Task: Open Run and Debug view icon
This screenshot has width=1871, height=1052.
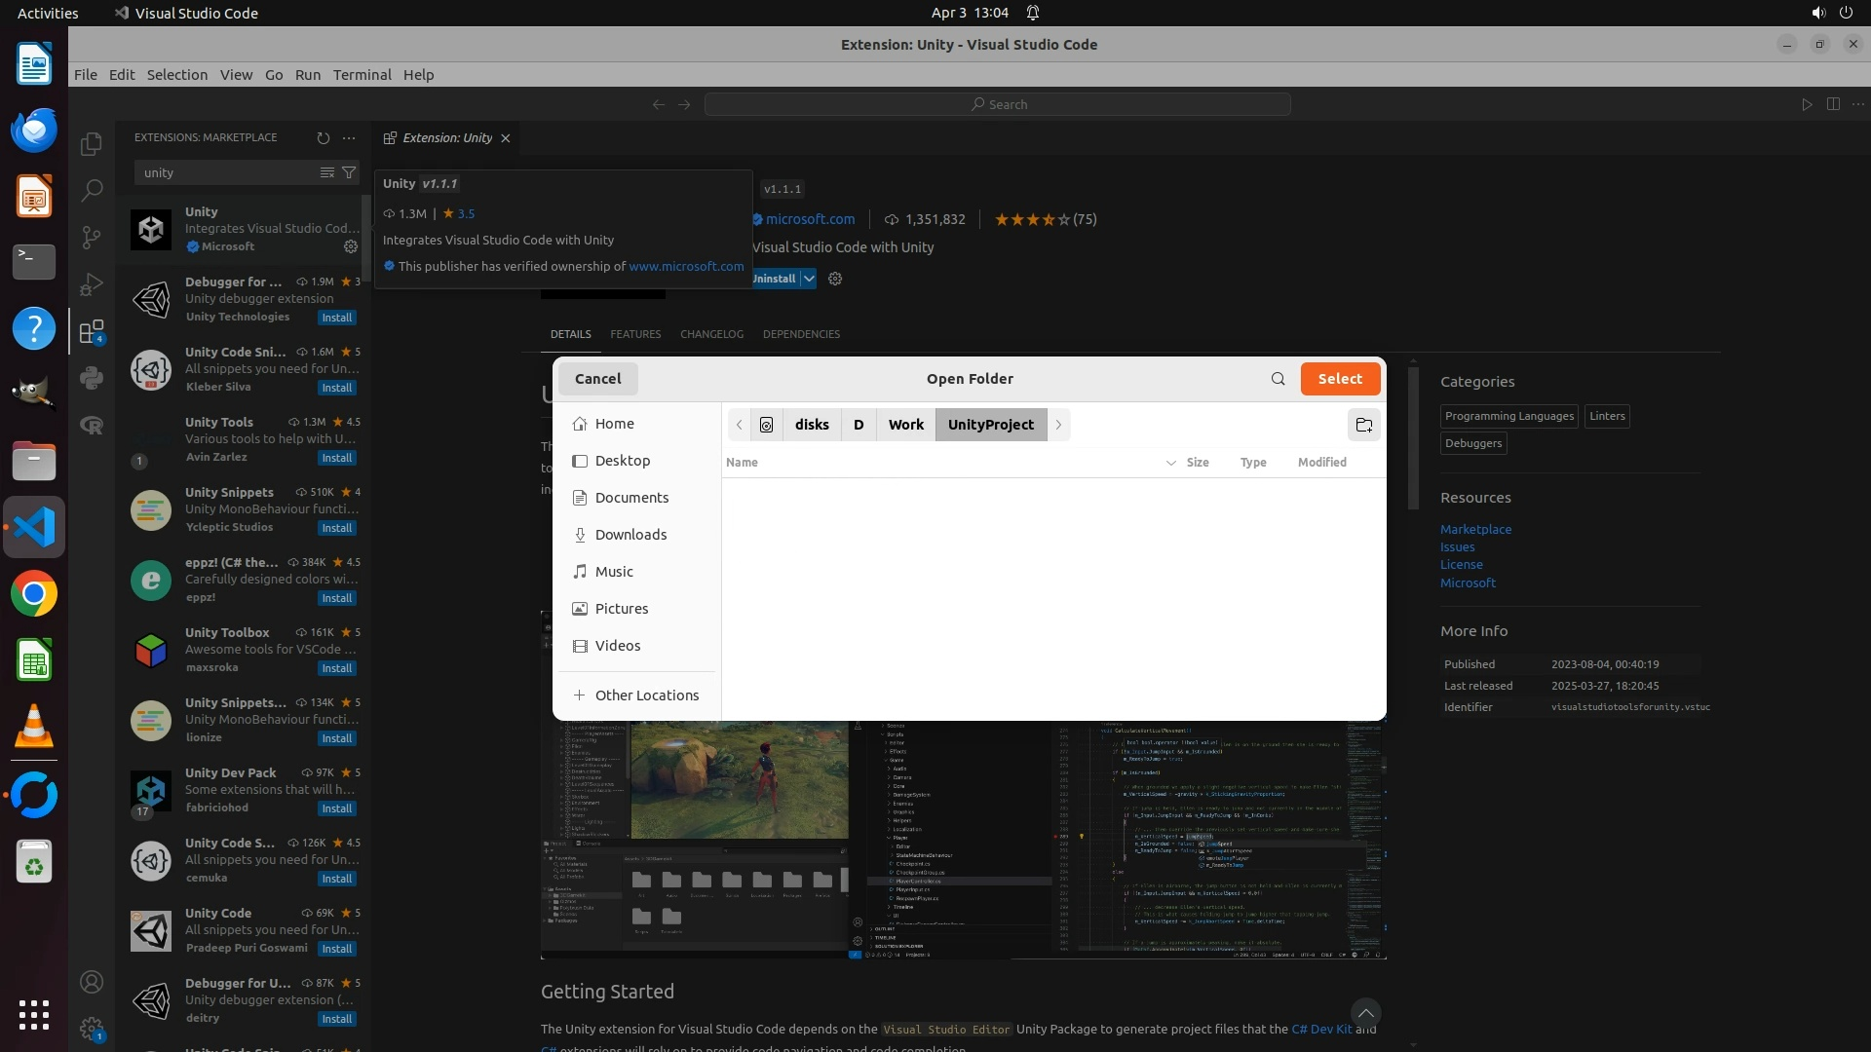Action: 92,283
